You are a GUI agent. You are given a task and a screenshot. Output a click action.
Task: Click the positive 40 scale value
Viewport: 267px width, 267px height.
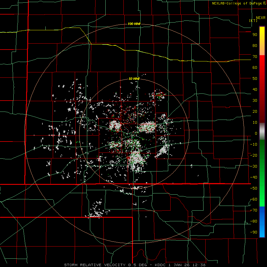(x=255, y=89)
